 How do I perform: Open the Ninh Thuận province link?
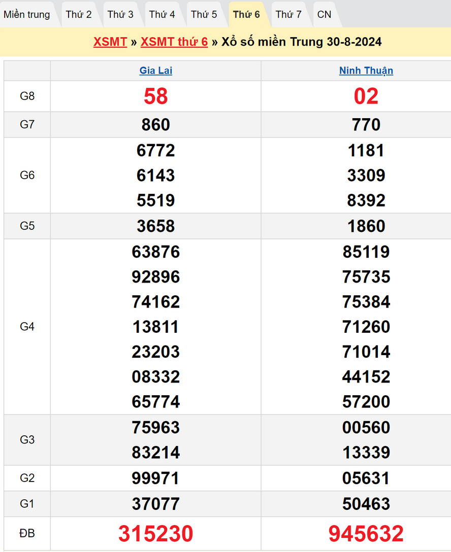click(x=366, y=71)
